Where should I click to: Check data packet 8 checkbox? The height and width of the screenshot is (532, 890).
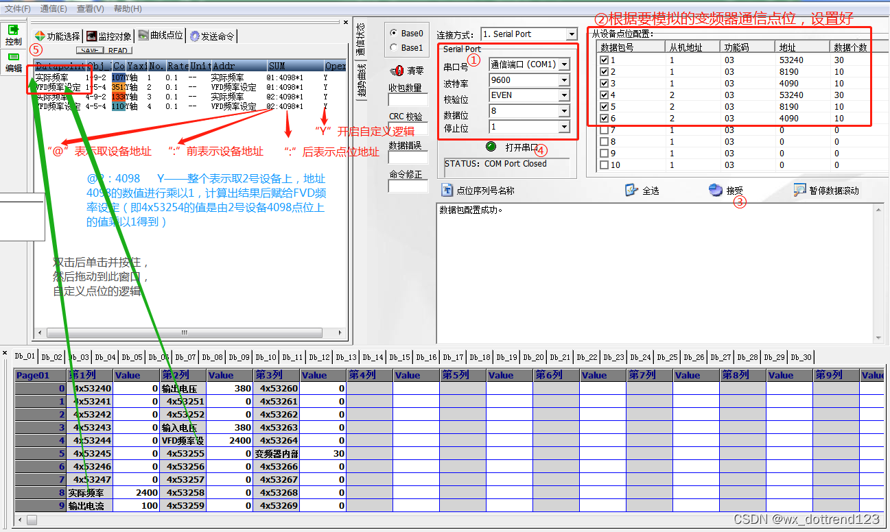tap(604, 141)
